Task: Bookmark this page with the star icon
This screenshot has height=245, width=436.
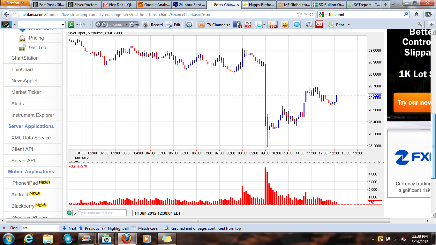Action: [299, 14]
